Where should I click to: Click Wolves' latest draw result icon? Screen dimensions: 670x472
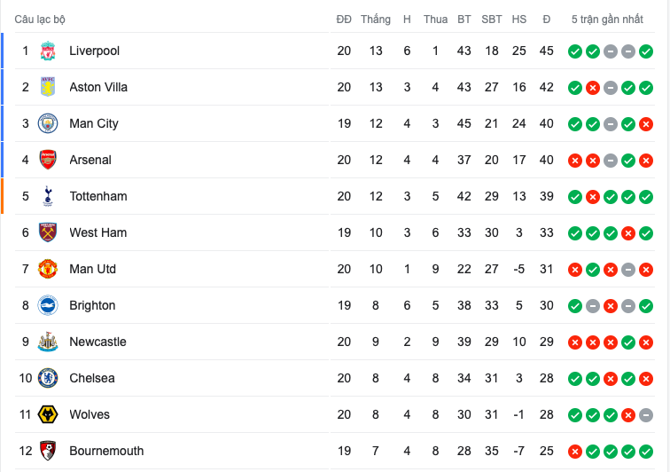[646, 415]
